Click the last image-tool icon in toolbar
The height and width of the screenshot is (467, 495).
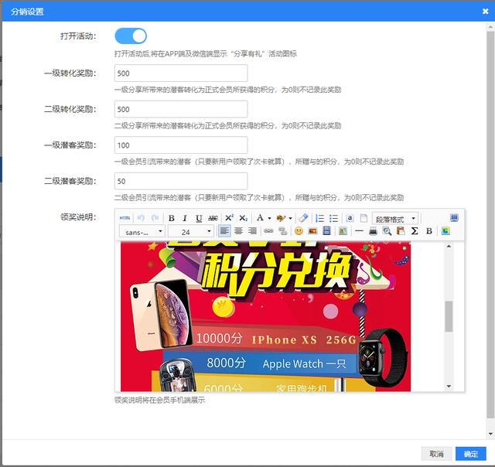tap(445, 231)
